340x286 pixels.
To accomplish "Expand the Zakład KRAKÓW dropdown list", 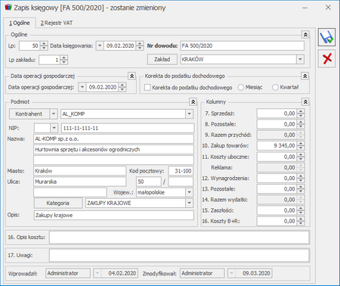I will [300, 60].
